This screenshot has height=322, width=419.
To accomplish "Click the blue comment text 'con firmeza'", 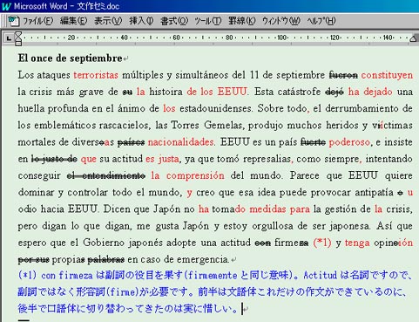I will coord(66,275).
